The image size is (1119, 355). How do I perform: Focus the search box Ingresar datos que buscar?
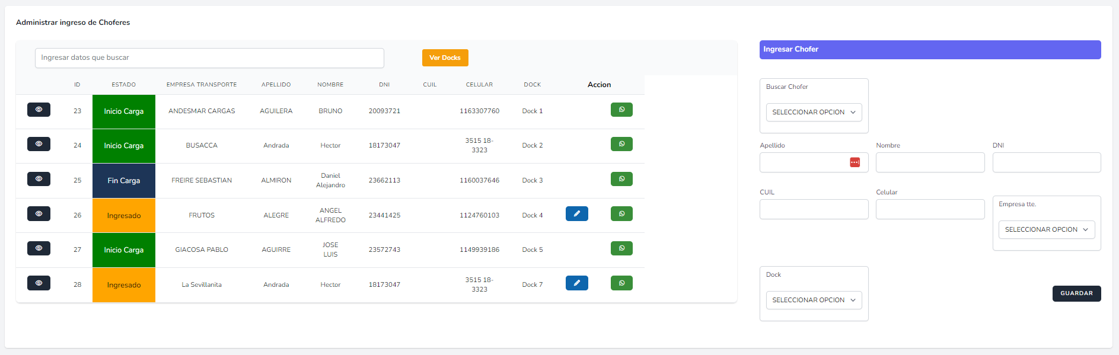click(209, 58)
